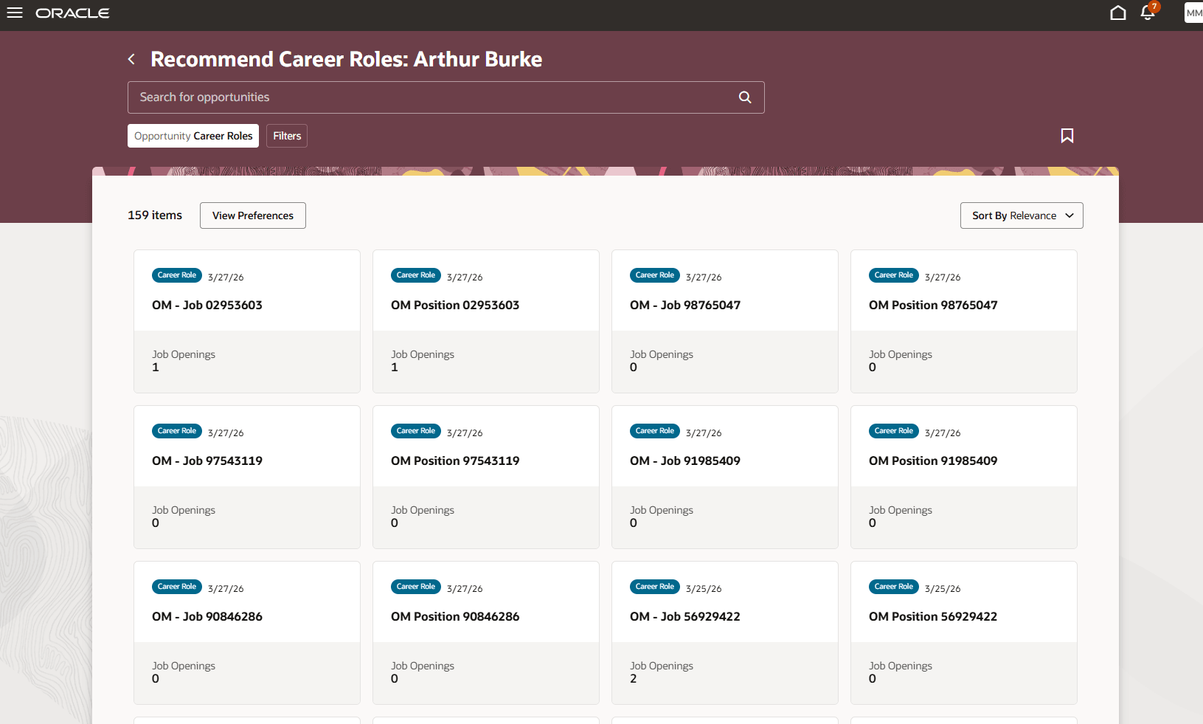Expand the Sort By Relevance dropdown
This screenshot has height=724, width=1203.
pyautogui.click(x=1022, y=216)
